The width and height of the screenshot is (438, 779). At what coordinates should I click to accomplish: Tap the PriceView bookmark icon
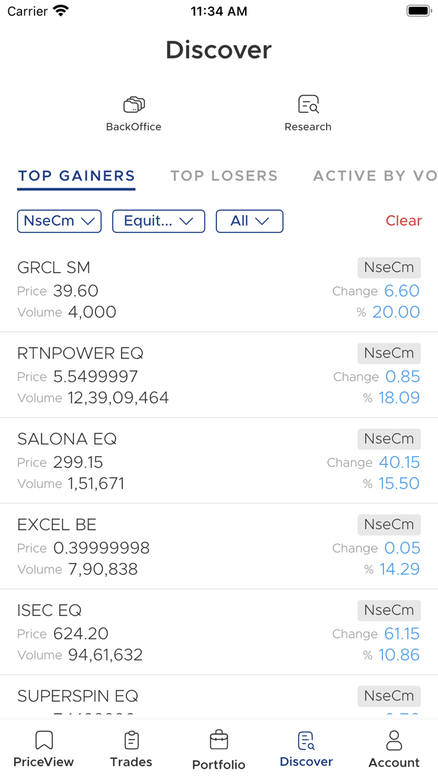pyautogui.click(x=44, y=741)
